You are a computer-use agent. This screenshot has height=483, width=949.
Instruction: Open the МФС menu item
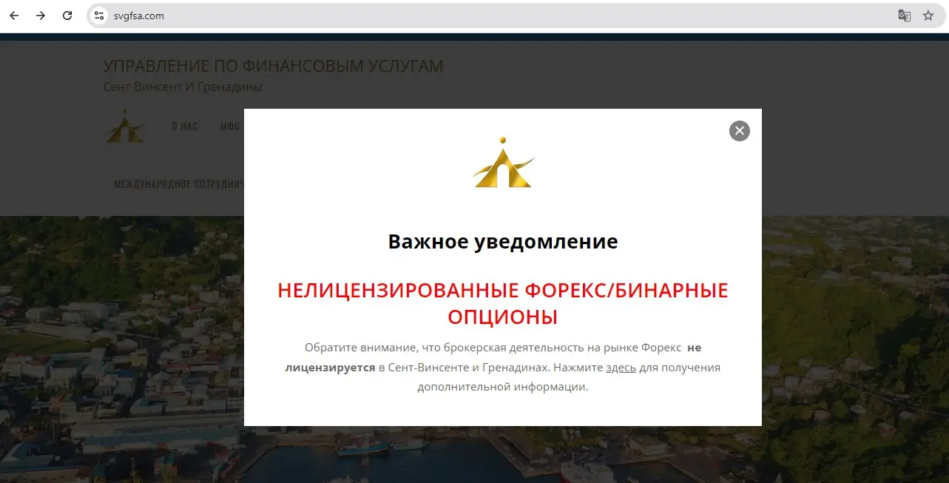pyautogui.click(x=230, y=126)
